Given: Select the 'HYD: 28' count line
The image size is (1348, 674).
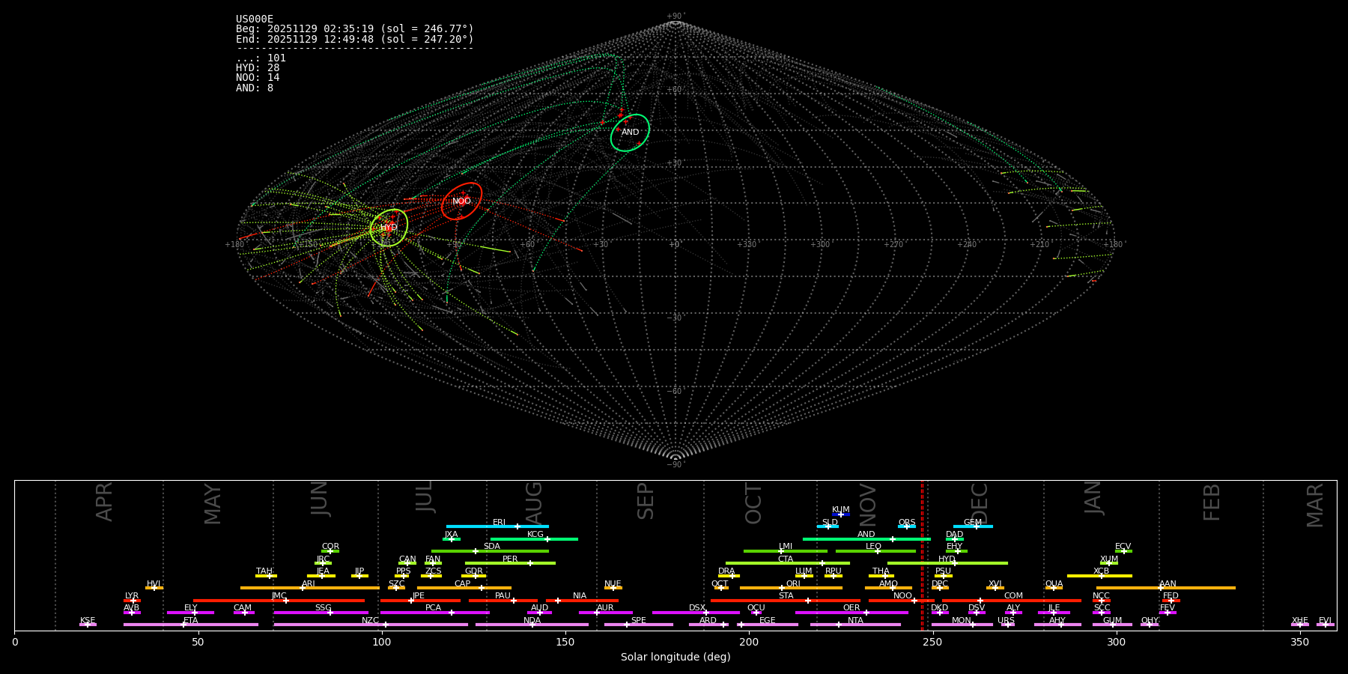Looking at the screenshot, I should 258,68.
